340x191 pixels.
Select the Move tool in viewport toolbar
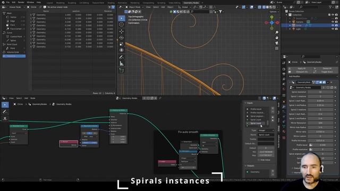pyautogui.click(x=122, y=31)
